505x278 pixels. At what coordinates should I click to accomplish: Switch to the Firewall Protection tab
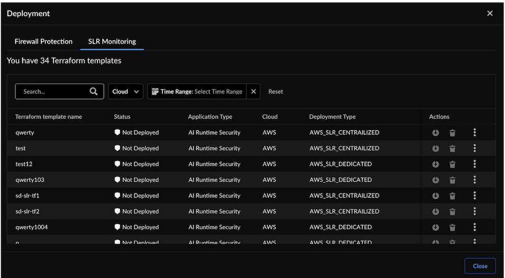point(43,41)
